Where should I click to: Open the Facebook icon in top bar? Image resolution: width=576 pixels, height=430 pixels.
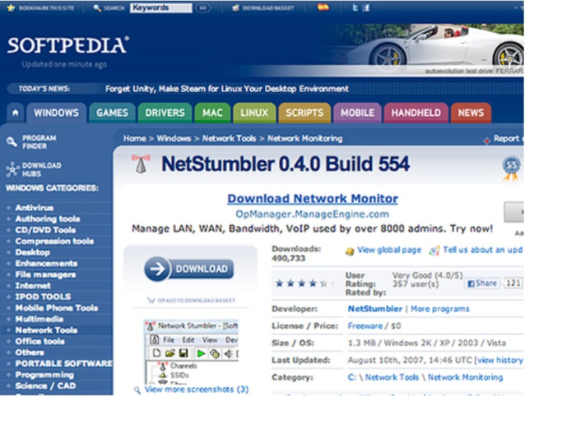point(366,7)
